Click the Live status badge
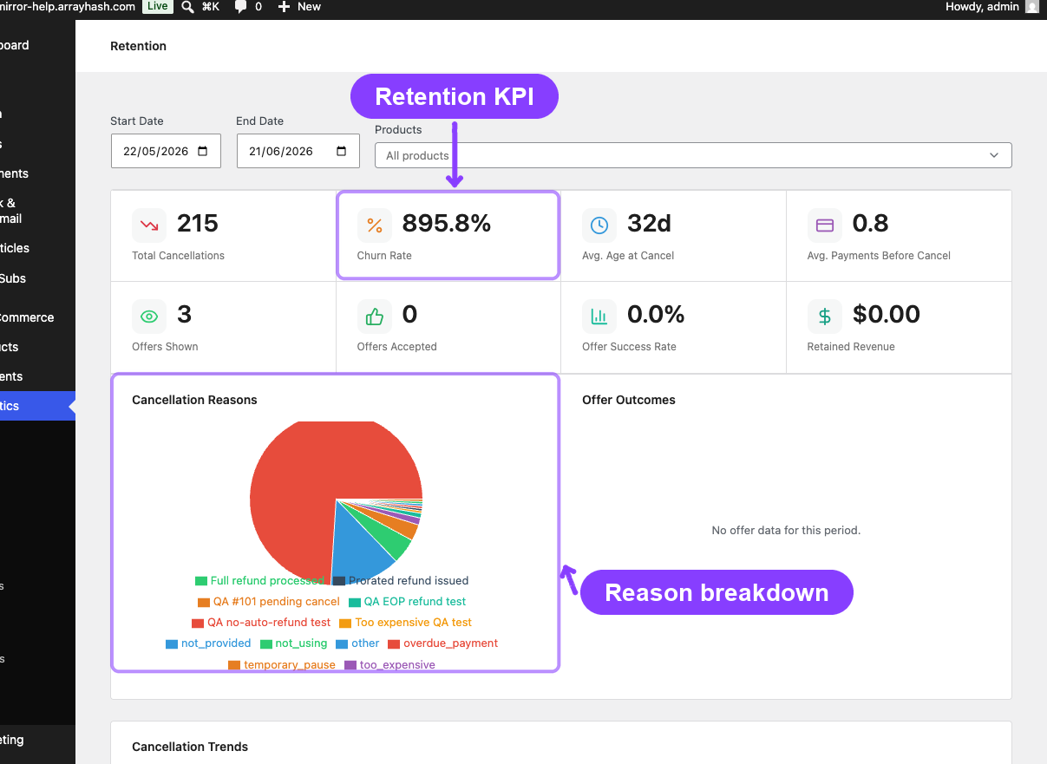This screenshot has height=764, width=1047. (x=157, y=7)
